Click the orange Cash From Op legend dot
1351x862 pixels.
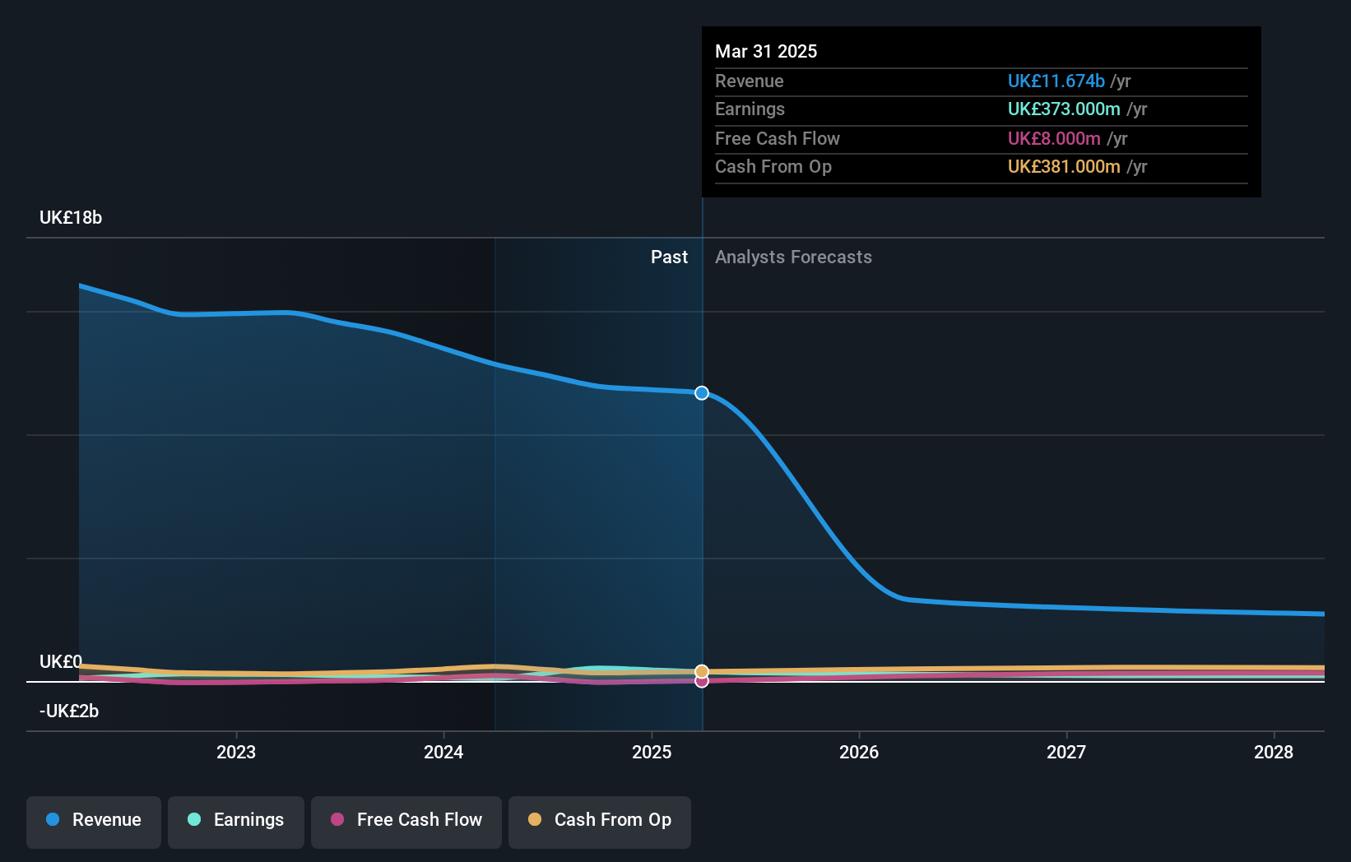[x=535, y=819]
